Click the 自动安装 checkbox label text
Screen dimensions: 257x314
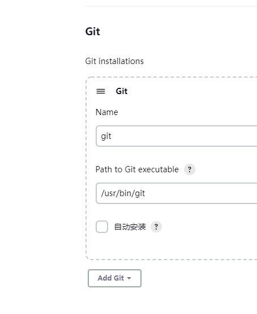click(x=130, y=227)
